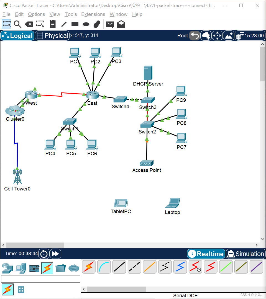Click workspace vertical scrollbar thumb
The width and height of the screenshot is (266, 299).
[263, 64]
